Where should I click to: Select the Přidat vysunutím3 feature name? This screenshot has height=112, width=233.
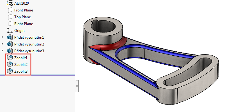click(x=29, y=51)
